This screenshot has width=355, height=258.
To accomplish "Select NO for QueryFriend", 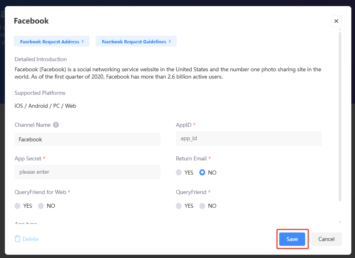I will [x=202, y=206].
